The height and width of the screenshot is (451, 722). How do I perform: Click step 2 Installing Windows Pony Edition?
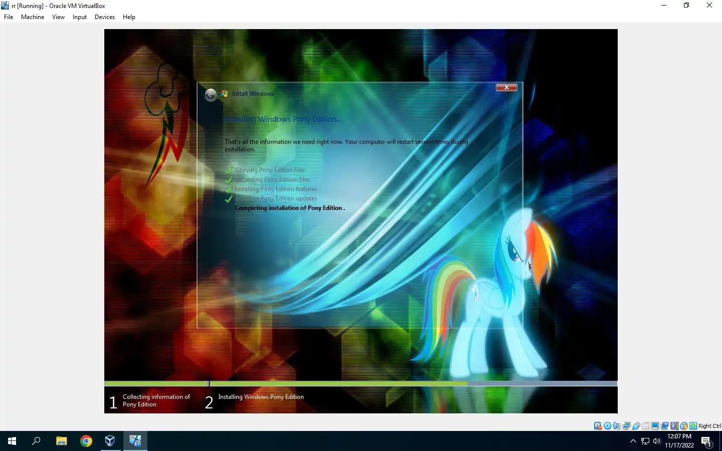[x=255, y=400]
